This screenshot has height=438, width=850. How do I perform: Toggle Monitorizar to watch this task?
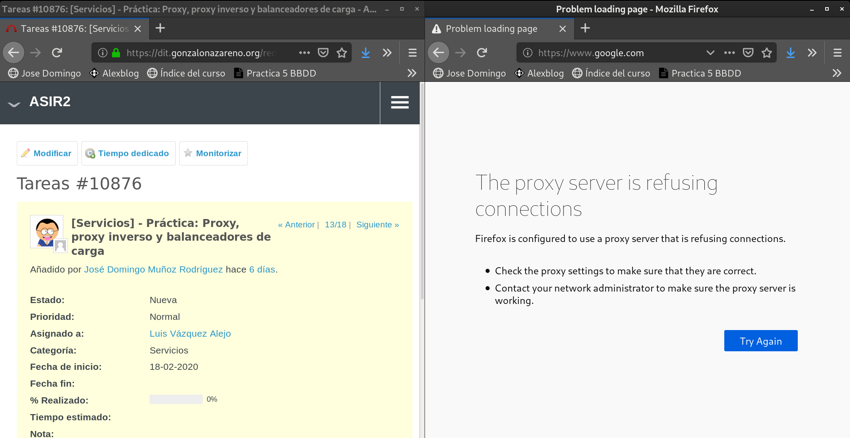pyautogui.click(x=213, y=153)
